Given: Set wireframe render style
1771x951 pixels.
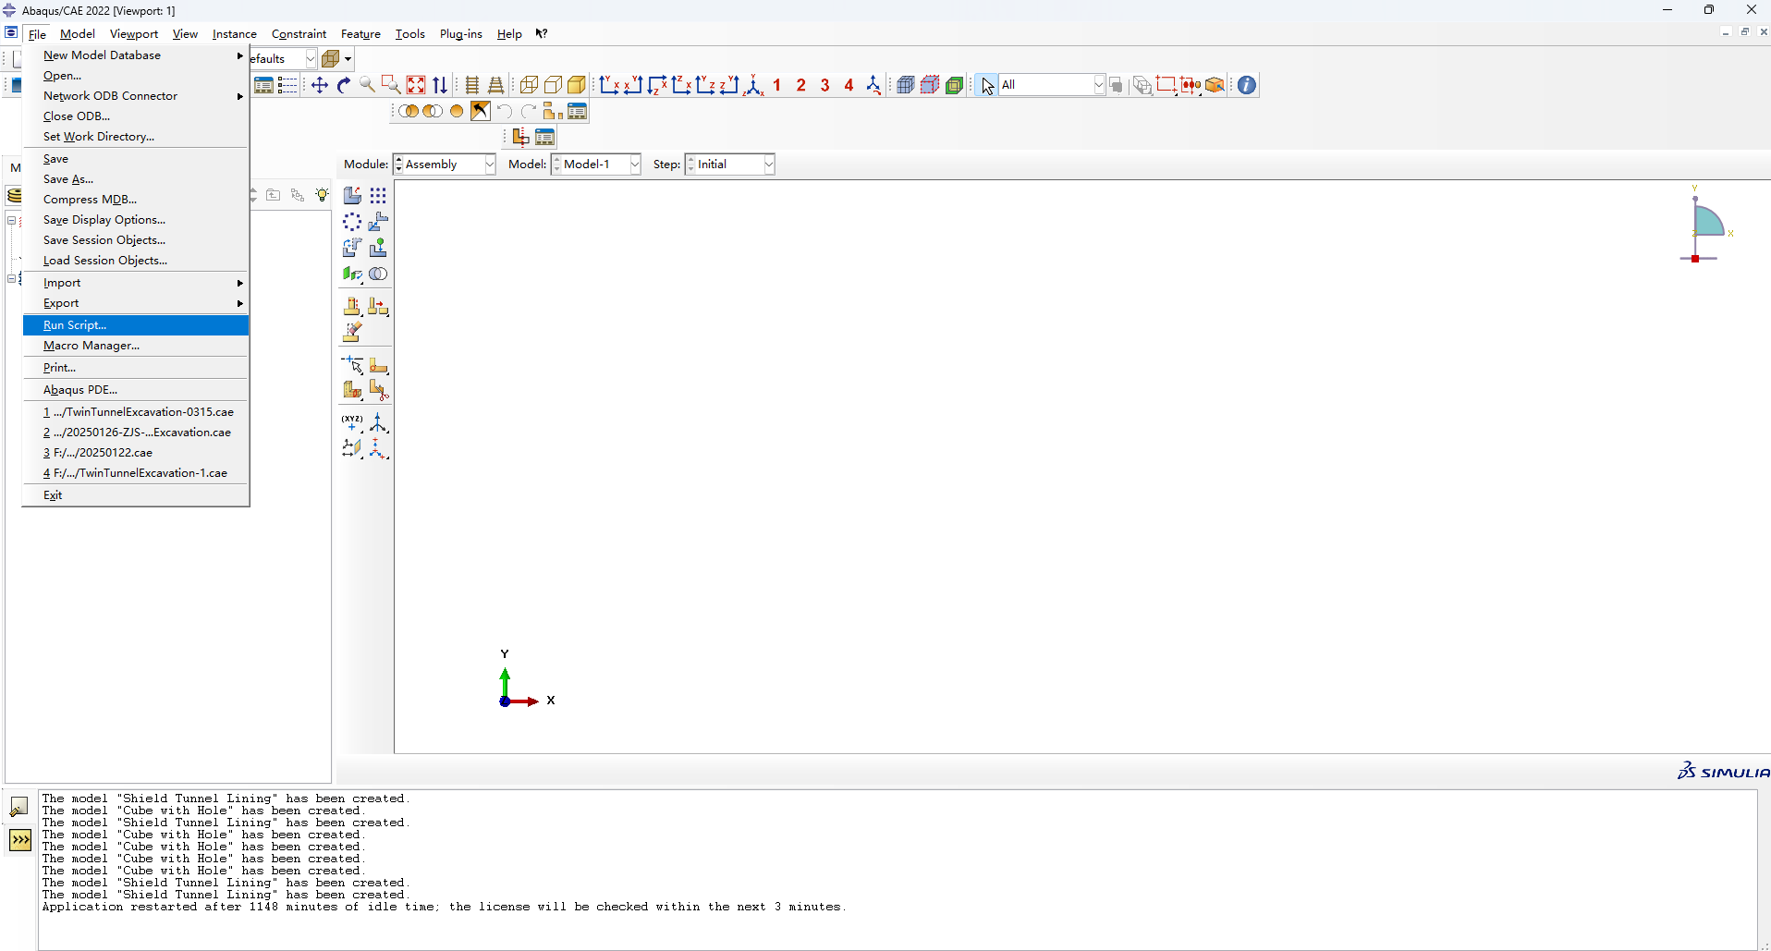Looking at the screenshot, I should (529, 85).
